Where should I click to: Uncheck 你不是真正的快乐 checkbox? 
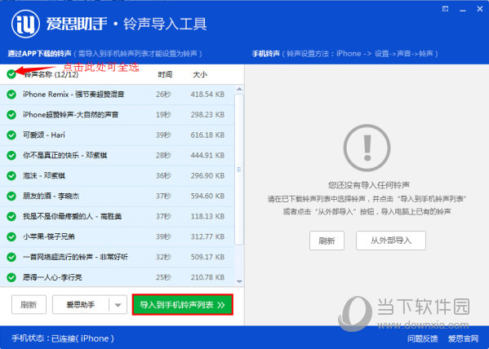pyautogui.click(x=11, y=155)
